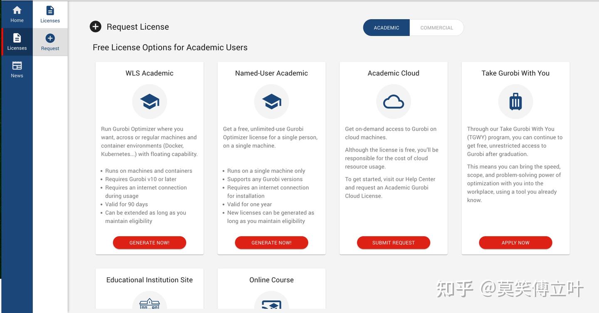Click the WLS Academic graduation cap icon

point(149,102)
